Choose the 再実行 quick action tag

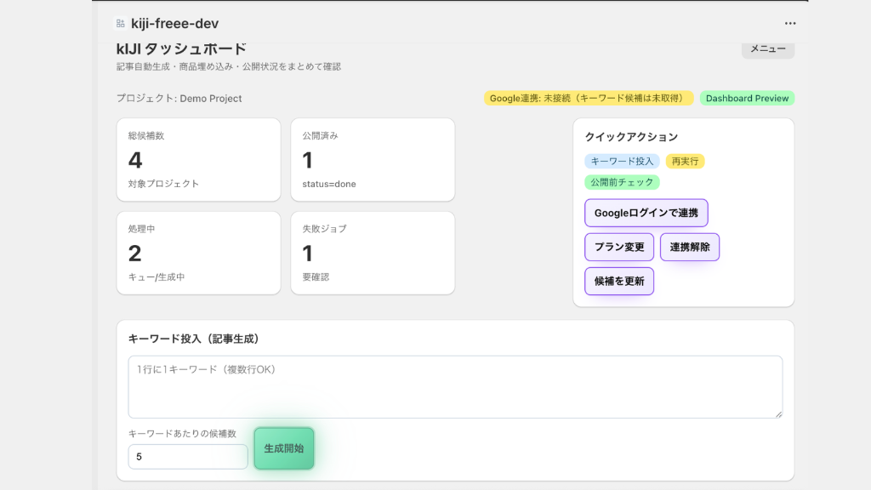(x=685, y=161)
